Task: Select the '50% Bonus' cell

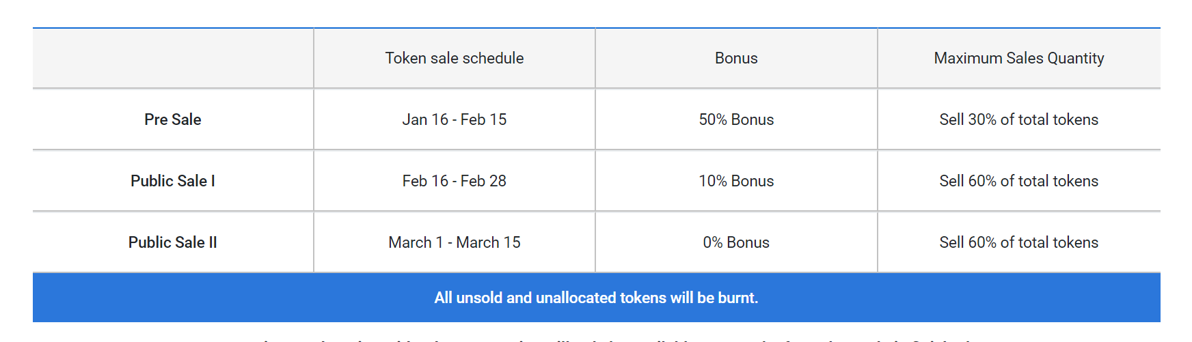Action: click(x=736, y=119)
